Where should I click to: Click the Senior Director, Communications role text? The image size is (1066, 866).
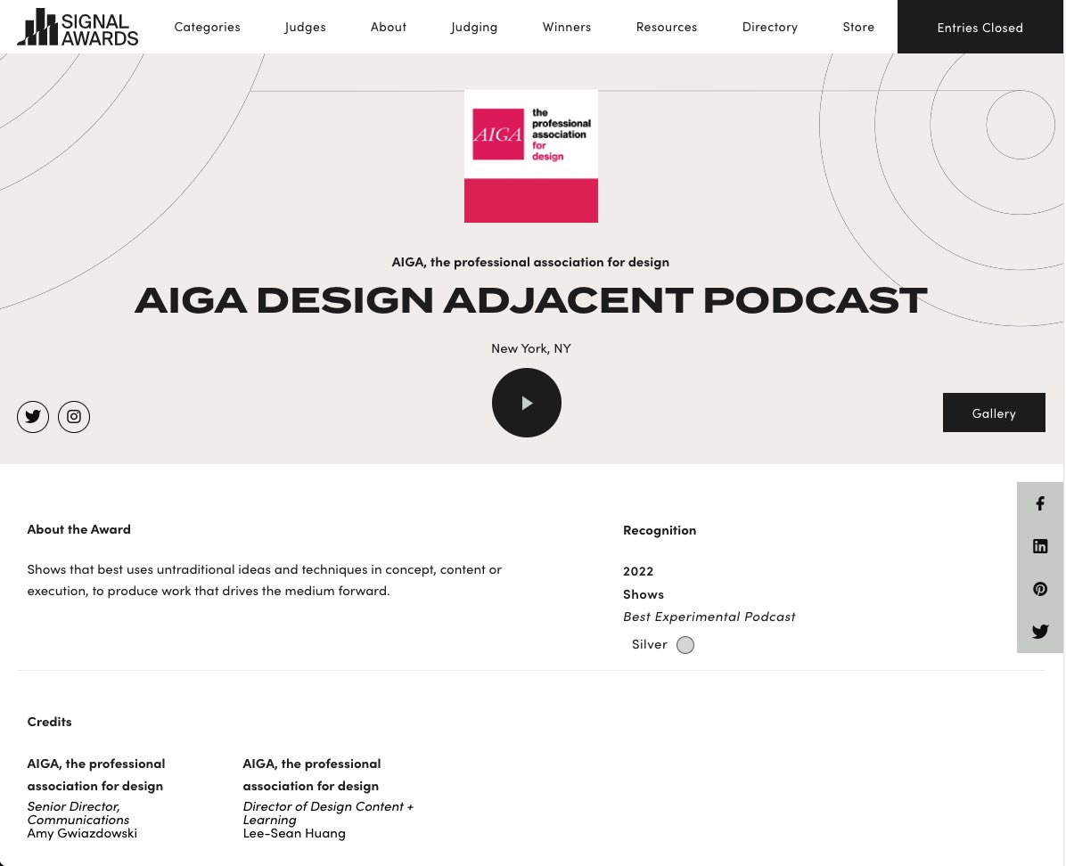(x=78, y=813)
